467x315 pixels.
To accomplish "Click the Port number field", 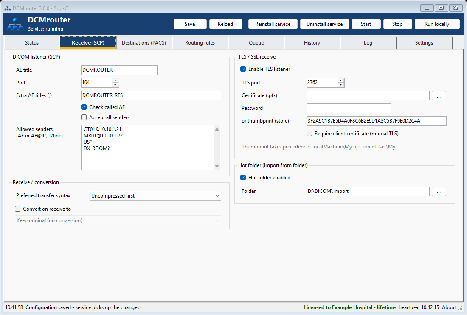I will 97,82.
